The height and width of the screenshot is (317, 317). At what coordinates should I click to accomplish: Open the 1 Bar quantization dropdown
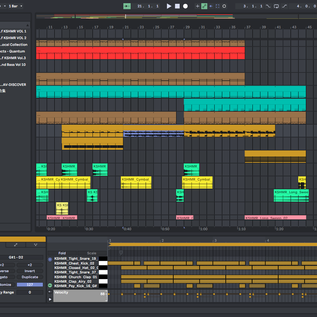click(15, 6)
